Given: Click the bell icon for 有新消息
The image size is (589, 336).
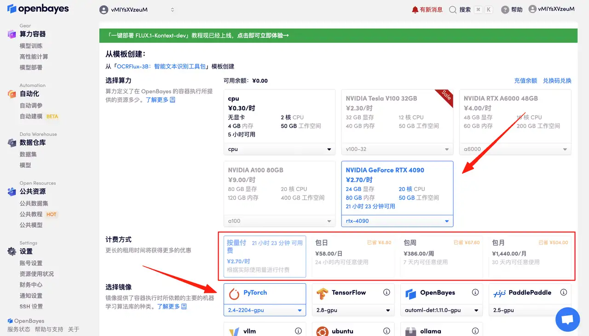Looking at the screenshot, I should [x=415, y=9].
